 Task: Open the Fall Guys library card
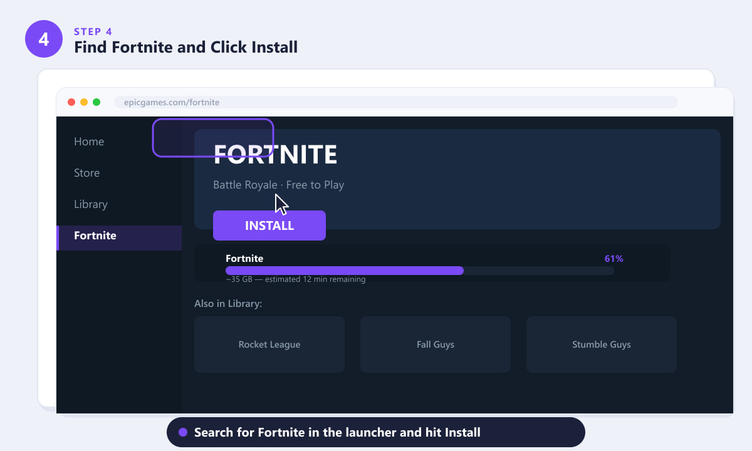click(x=436, y=345)
